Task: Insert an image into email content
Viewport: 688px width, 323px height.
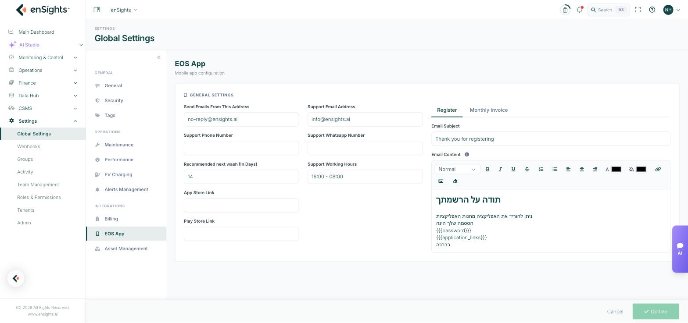Action: pyautogui.click(x=441, y=181)
